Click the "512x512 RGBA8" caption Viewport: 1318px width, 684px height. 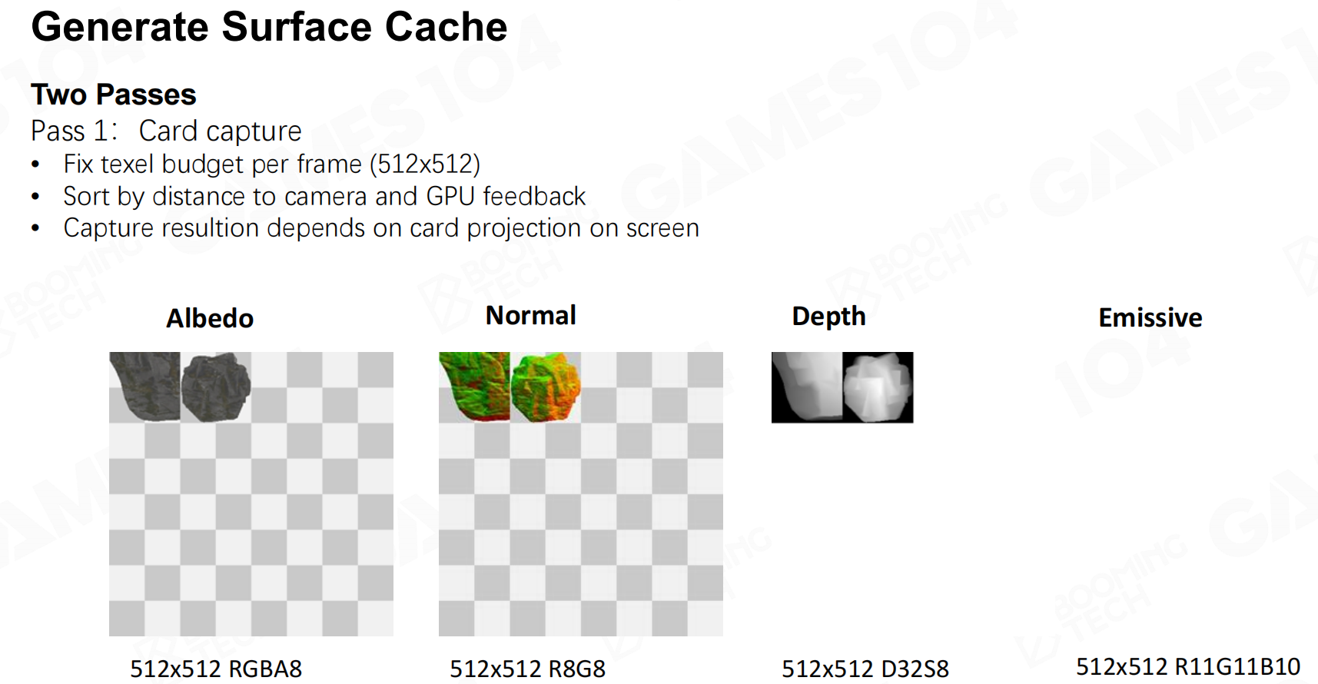pos(216,669)
